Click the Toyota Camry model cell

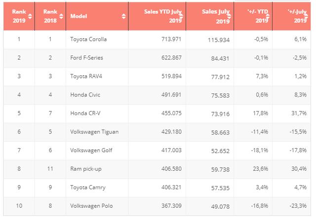tap(88, 188)
